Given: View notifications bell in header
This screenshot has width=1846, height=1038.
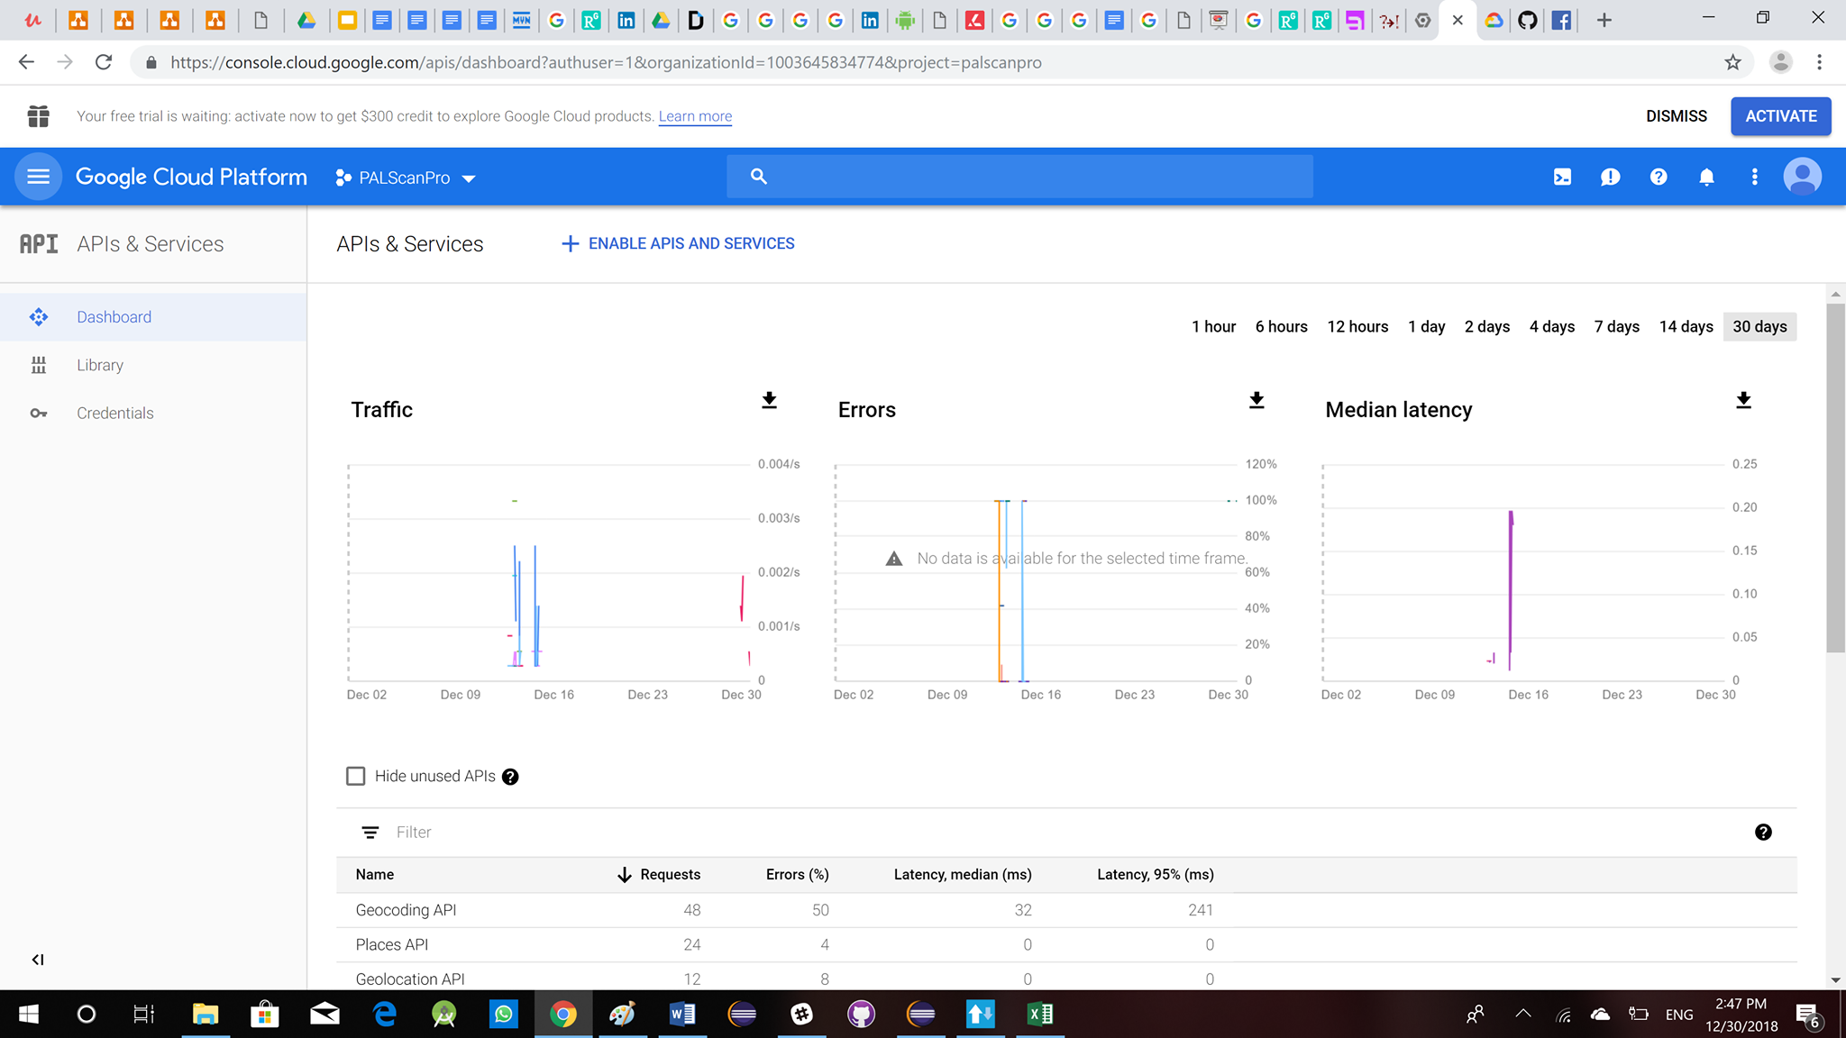Looking at the screenshot, I should 1706,177.
